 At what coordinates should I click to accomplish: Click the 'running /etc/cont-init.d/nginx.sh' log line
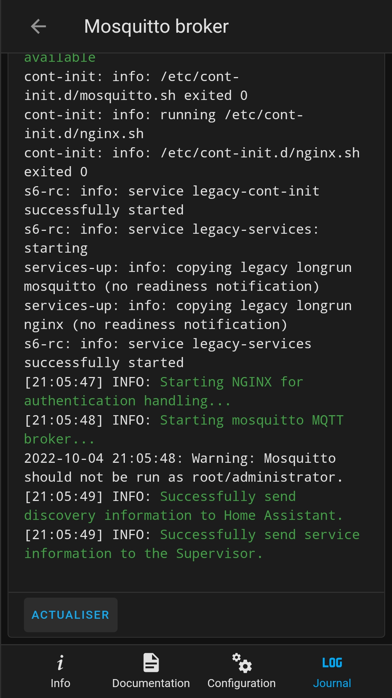click(164, 124)
